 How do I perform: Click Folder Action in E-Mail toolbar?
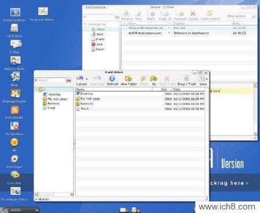pos(210,16)
